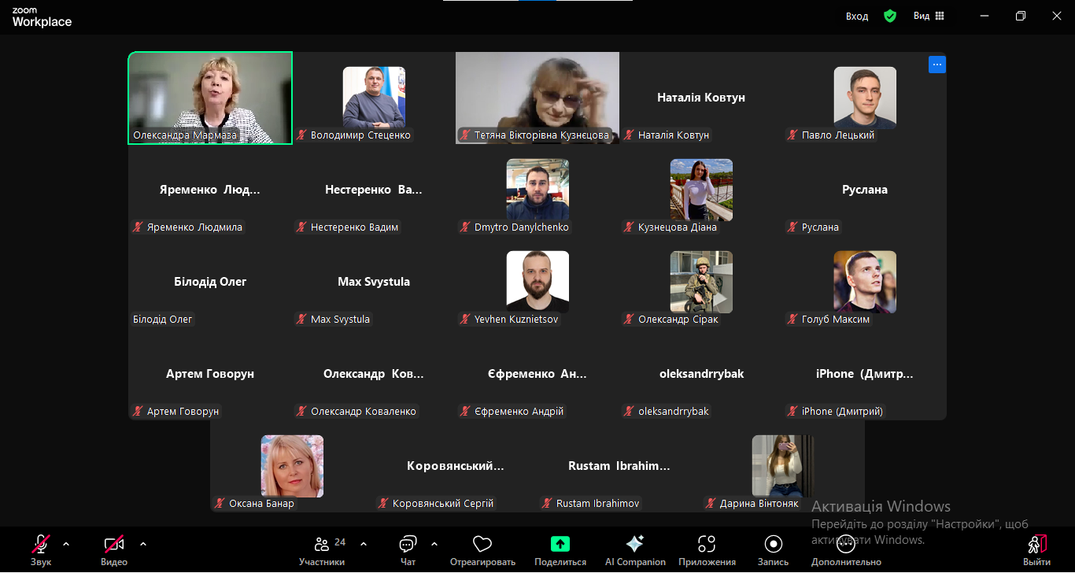Click Dmytro Danylchenko's profile picture

537,190
